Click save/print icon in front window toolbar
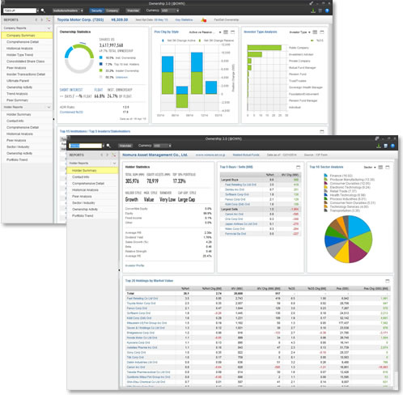The width and height of the screenshot is (403, 395). pos(386,146)
